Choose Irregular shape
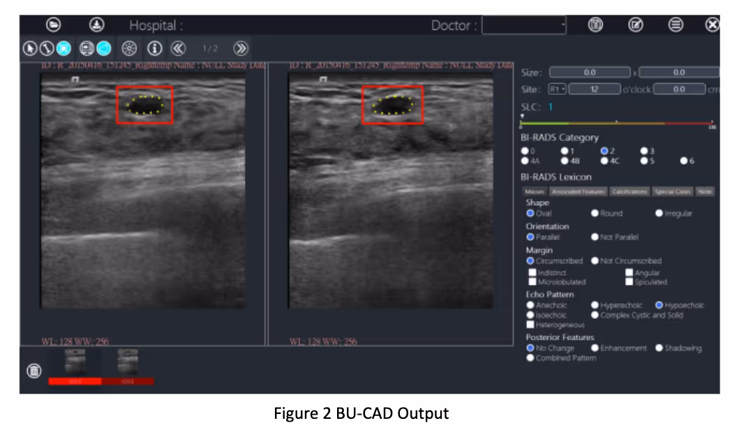 tap(659, 214)
